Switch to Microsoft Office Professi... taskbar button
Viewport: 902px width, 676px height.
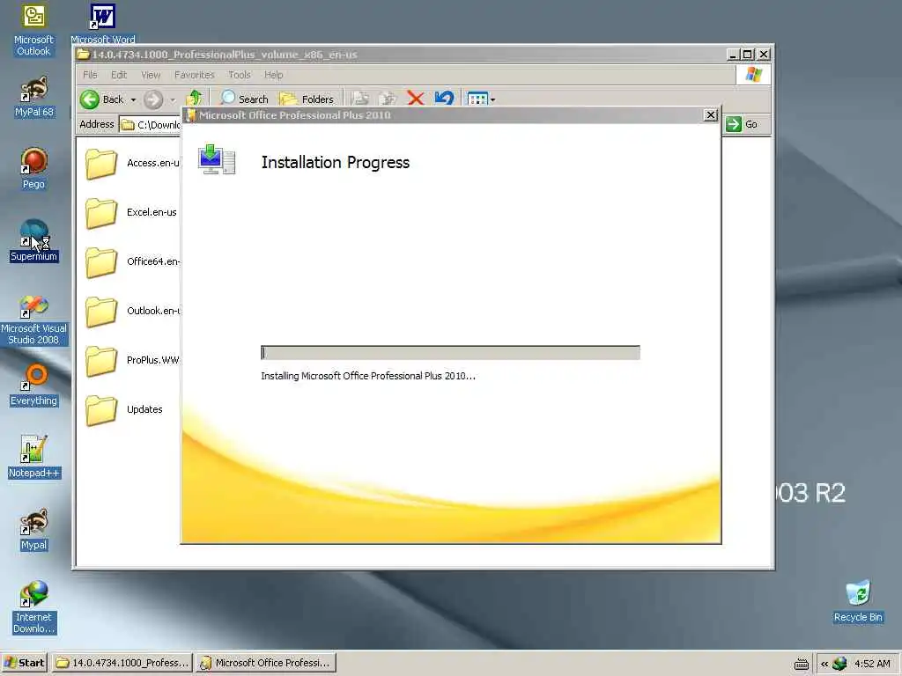(x=266, y=663)
